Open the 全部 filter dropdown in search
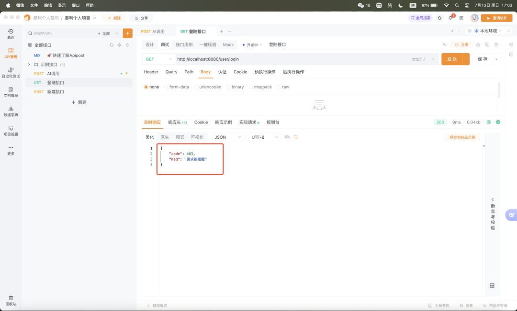 pyautogui.click(x=108, y=33)
